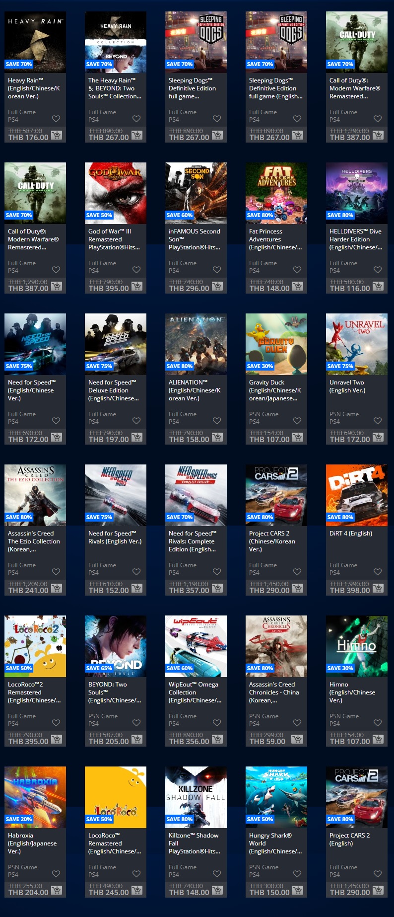
Task: Open the WipEout Omega Collection cover thumbnail
Action: [x=196, y=646]
